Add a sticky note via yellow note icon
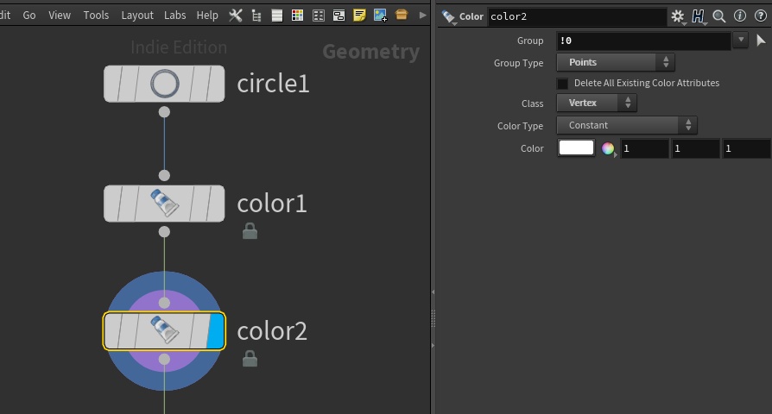The width and height of the screenshot is (772, 414). click(359, 16)
